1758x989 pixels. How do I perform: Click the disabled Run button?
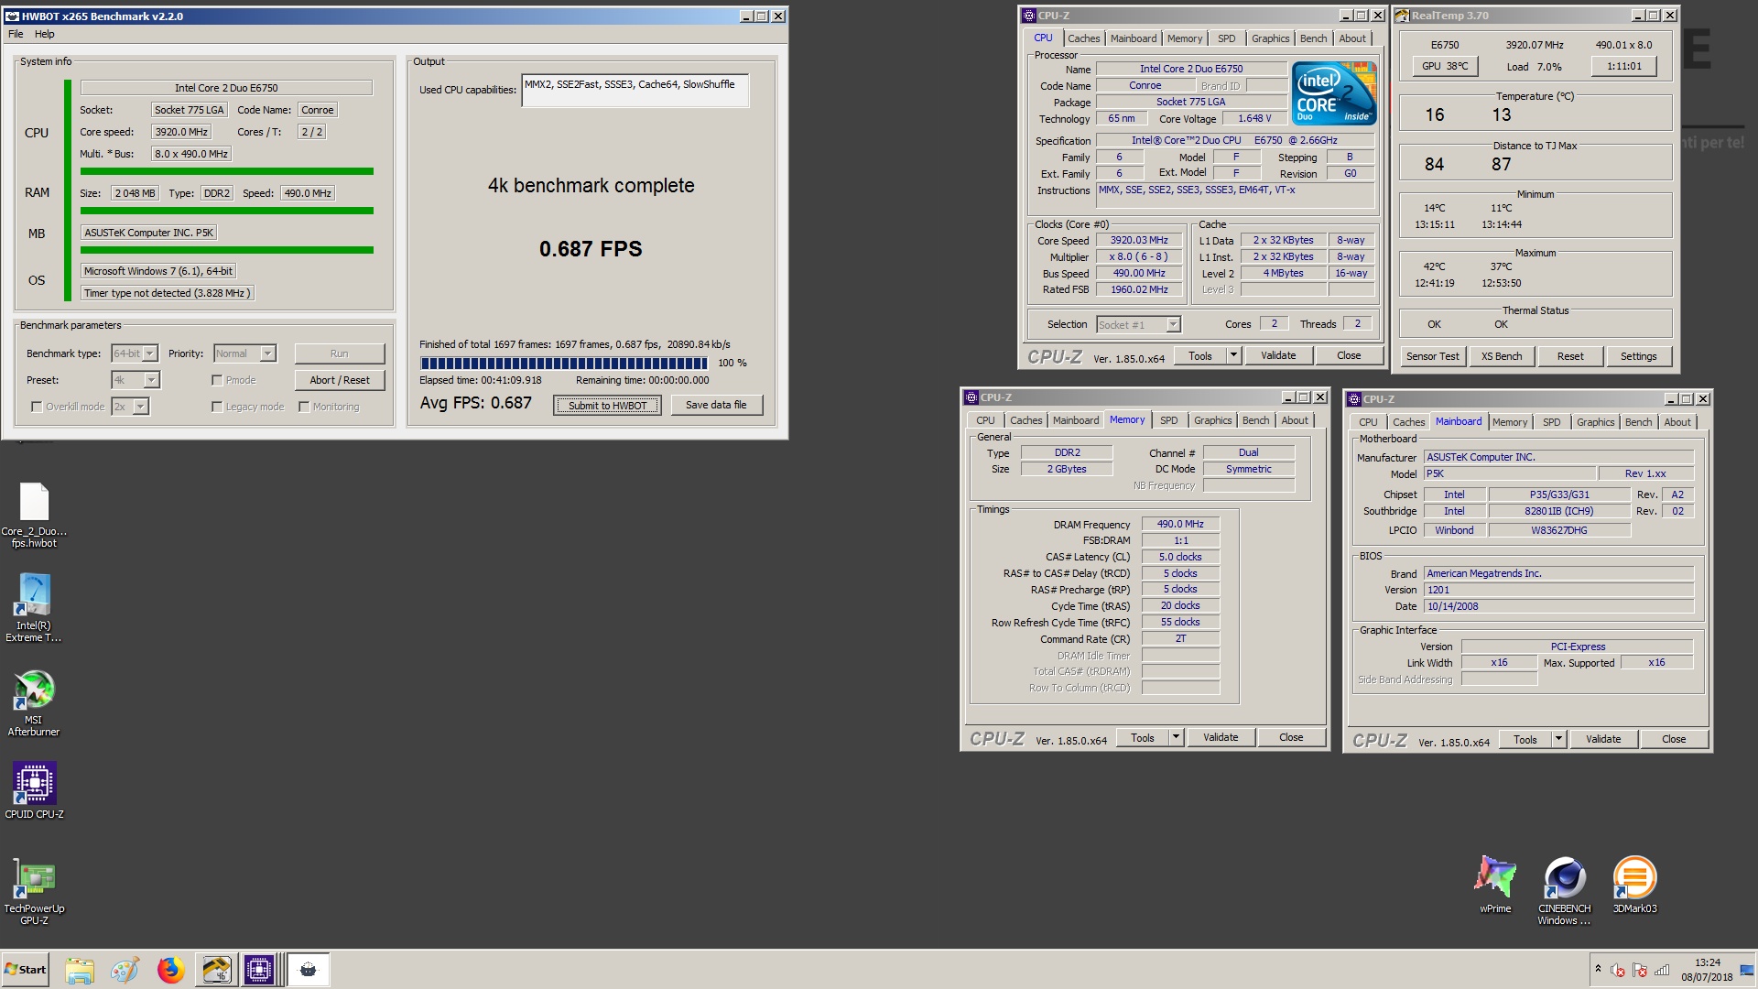click(x=340, y=353)
